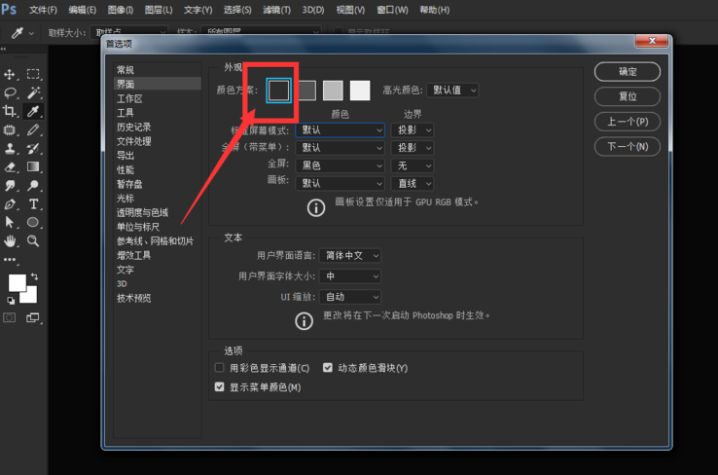Select the Pen tool
Screen dimensions: 718x475
point(10,204)
